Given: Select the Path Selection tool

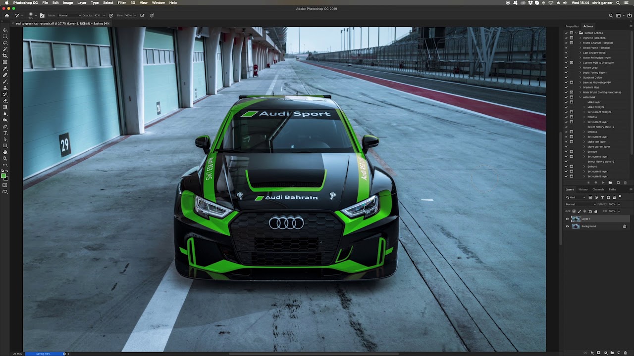Looking at the screenshot, I should click(x=5, y=139).
